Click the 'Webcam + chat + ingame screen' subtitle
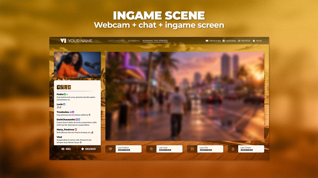 point(159,25)
